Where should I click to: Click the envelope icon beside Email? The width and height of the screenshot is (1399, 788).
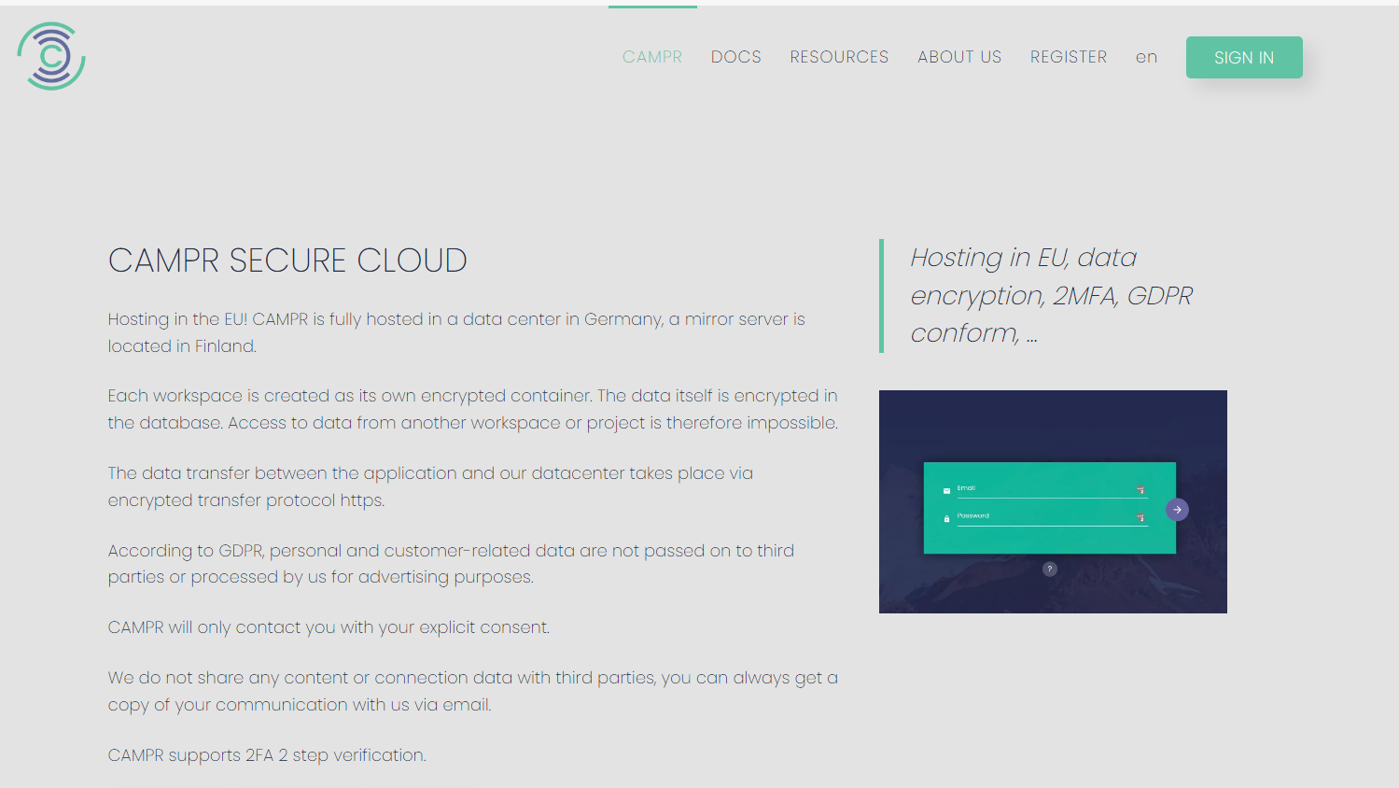[946, 490]
